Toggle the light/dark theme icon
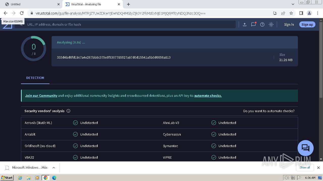The image size is (323, 181). point(271,24)
